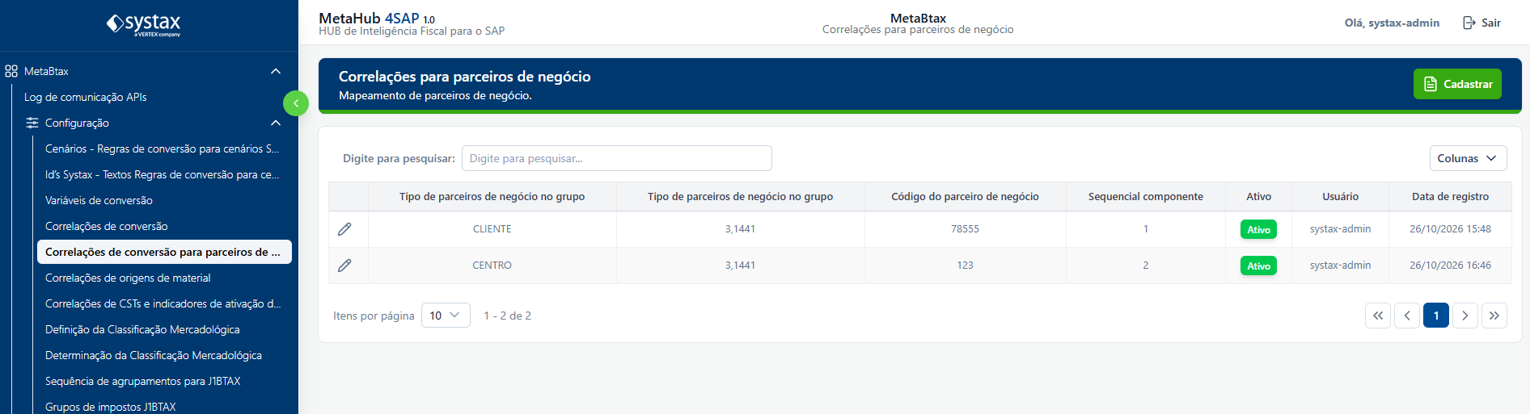Collapse the MetaBtax menu chevron

[276, 71]
